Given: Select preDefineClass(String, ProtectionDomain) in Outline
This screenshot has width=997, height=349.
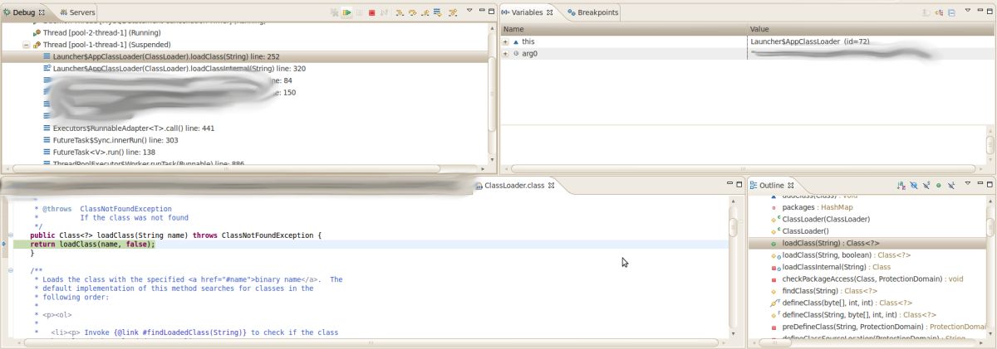Looking at the screenshot, I should tap(877, 327).
